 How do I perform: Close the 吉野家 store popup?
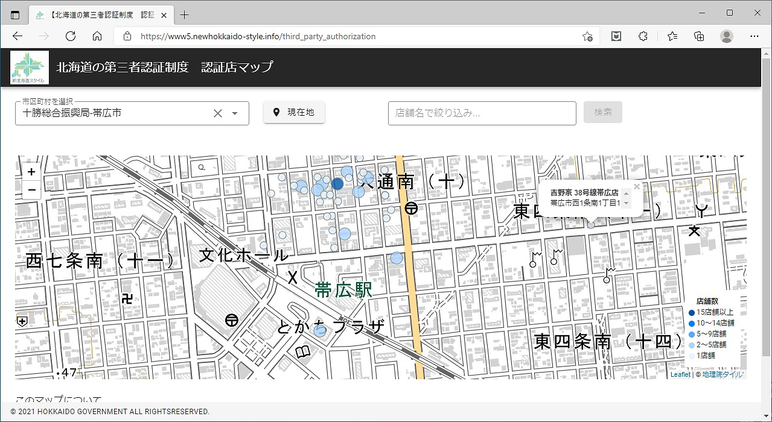pyautogui.click(x=636, y=187)
